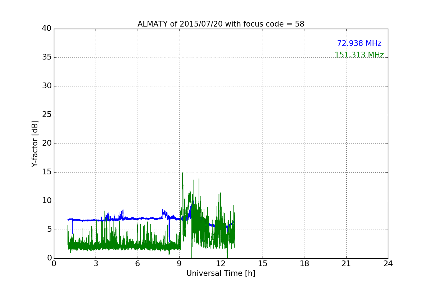431x287 pixels.
Task: Click the x-axis tick label '3'
Action: click(96, 264)
